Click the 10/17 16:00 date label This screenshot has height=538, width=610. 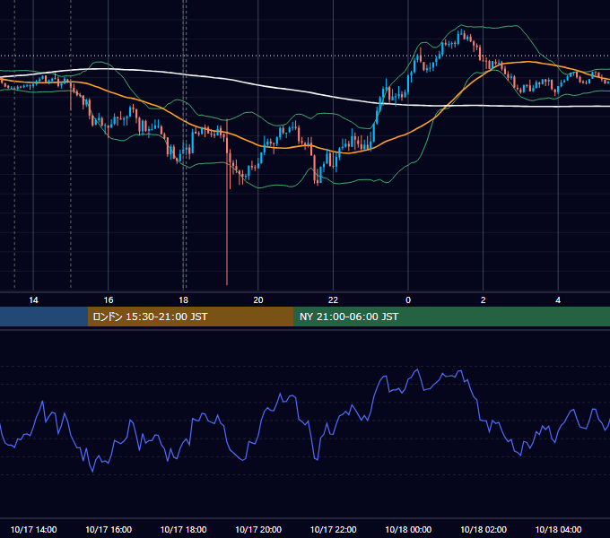pyautogui.click(x=109, y=529)
